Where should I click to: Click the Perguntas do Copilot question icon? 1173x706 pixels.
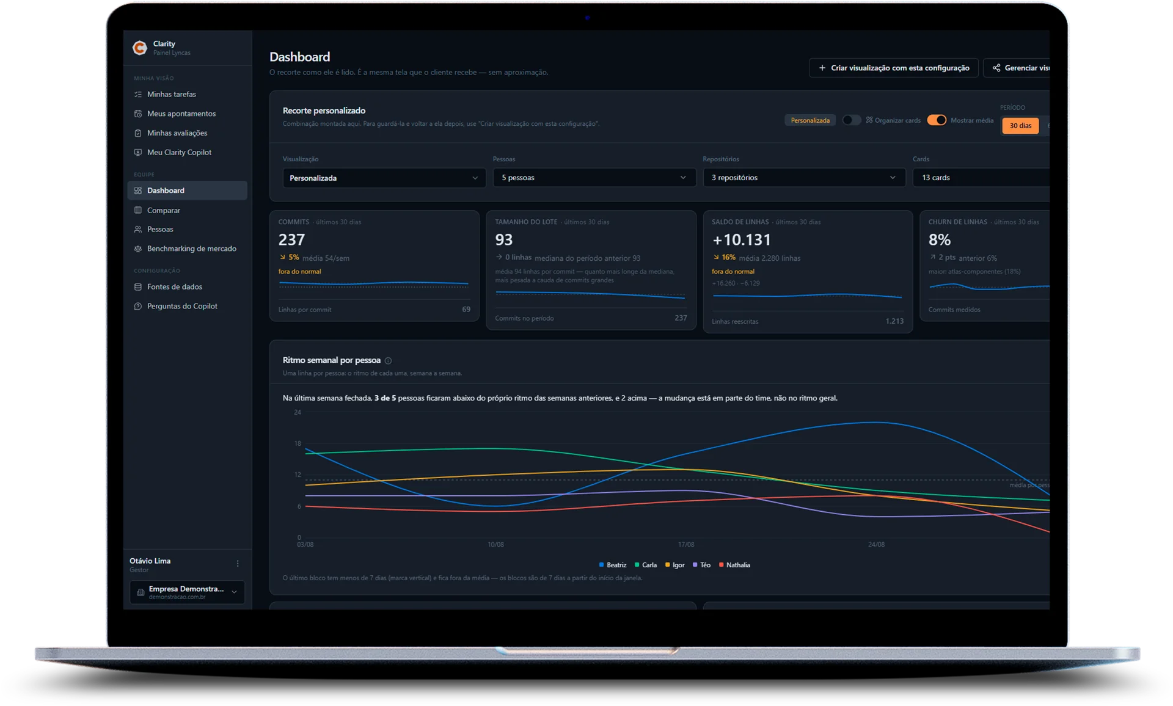coord(138,307)
